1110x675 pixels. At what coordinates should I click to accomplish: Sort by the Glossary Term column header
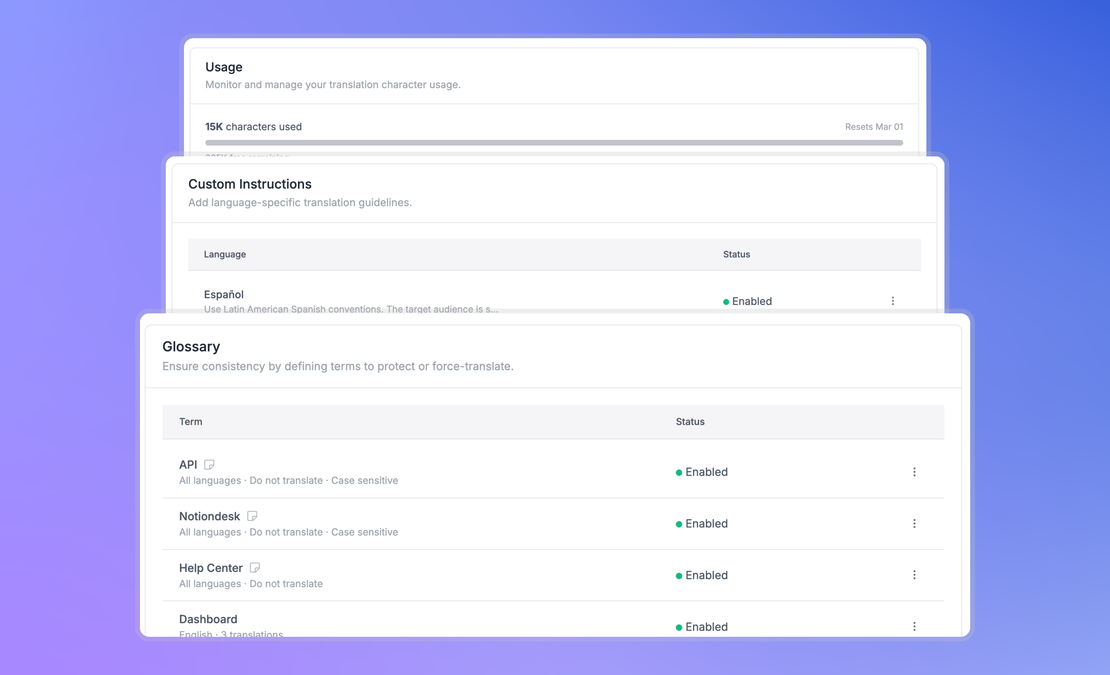191,421
